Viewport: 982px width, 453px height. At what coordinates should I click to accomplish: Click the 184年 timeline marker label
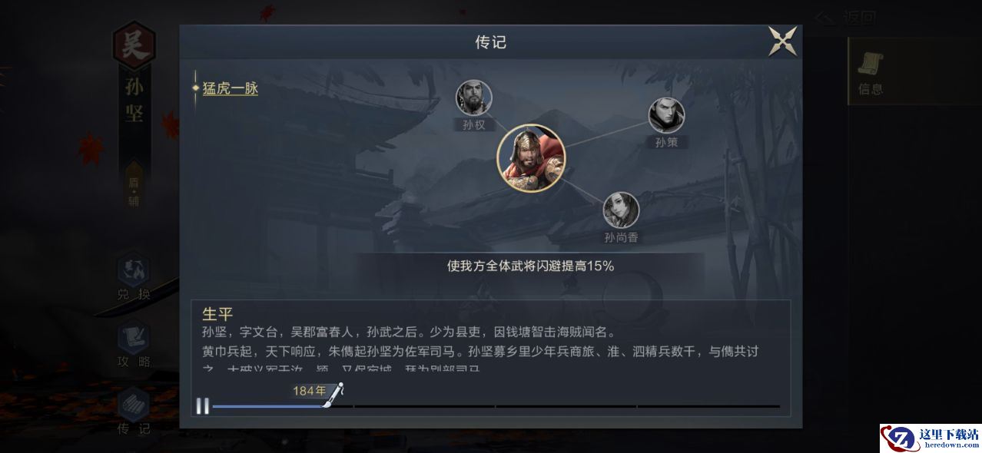click(309, 391)
